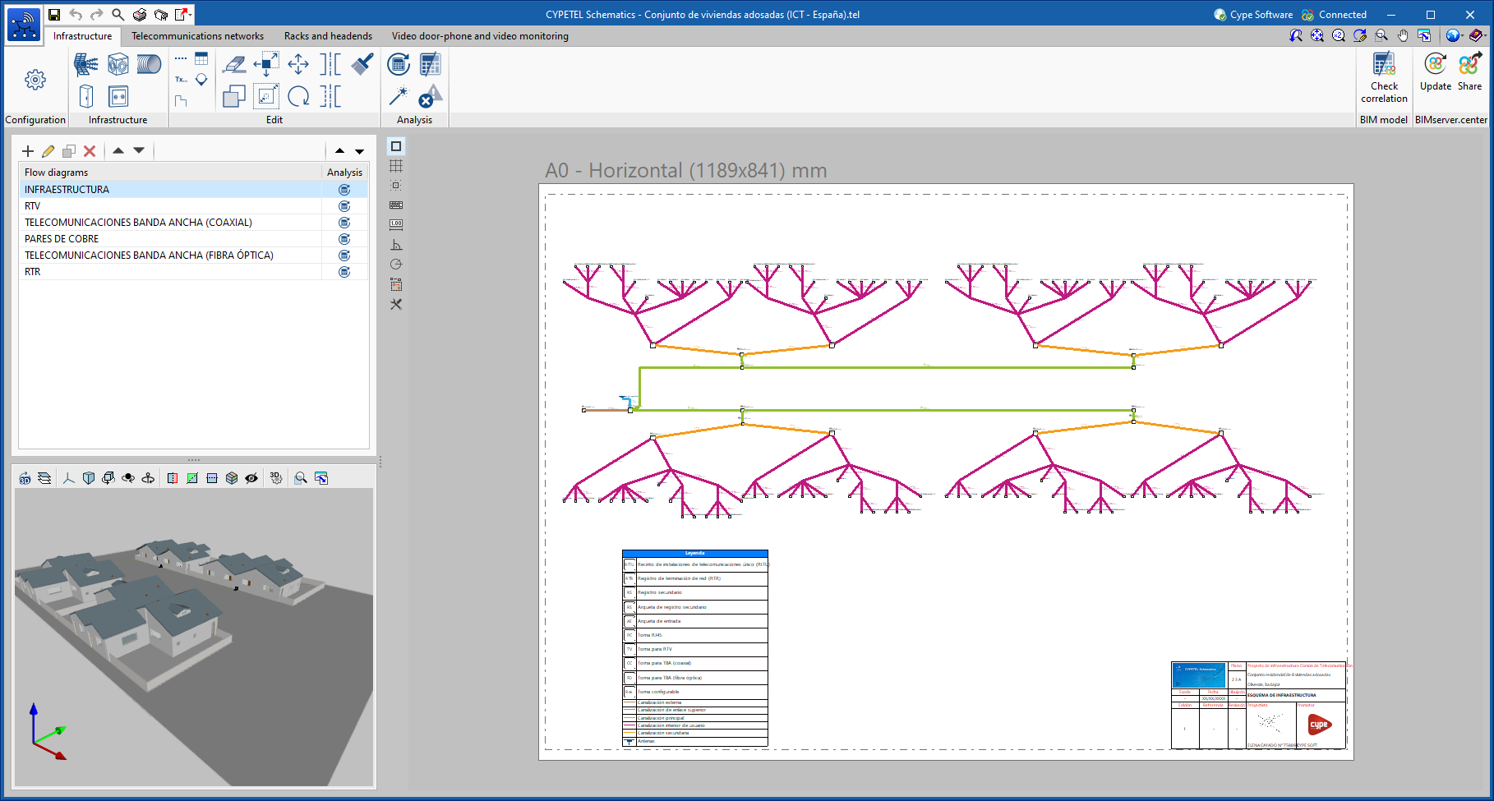
Task: Open the Racks and headends tab
Action: 328,36
